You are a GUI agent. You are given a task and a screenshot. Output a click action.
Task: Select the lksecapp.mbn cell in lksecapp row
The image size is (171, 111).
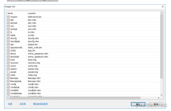tap(34, 78)
